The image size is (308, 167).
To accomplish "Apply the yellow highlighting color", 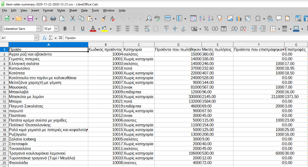I will tap(104, 29).
